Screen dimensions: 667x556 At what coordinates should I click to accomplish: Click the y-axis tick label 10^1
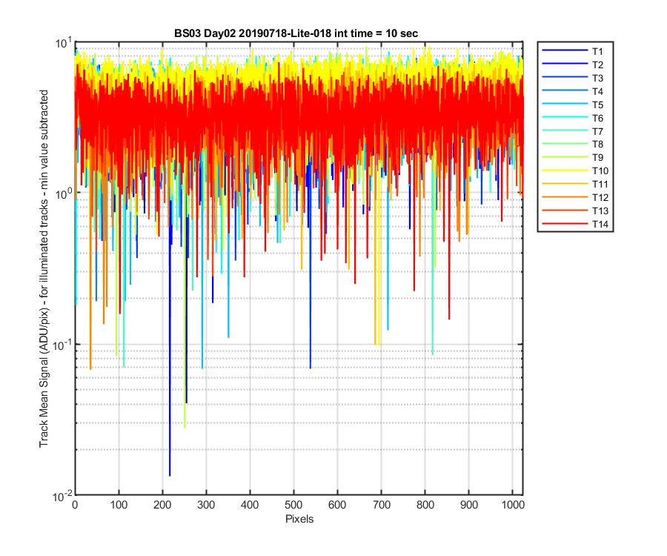tap(64, 42)
